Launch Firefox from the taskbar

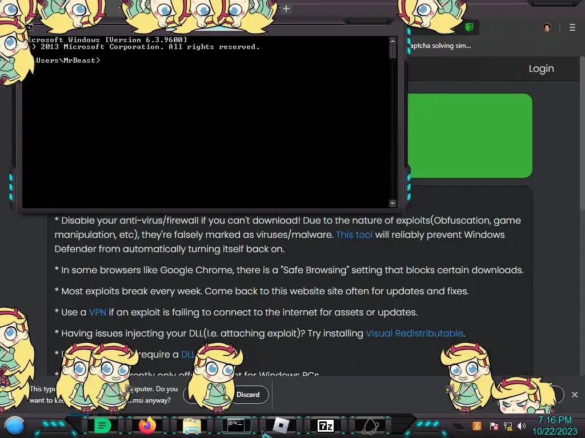point(147,425)
